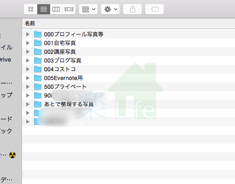Image resolution: width=235 pixels, height=184 pixels.
Task: Click the Share toolbar button
Action: coord(132,9)
